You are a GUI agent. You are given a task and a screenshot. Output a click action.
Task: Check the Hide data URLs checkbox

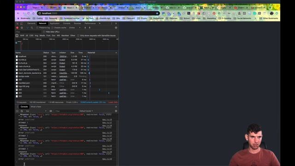coord(44,32)
